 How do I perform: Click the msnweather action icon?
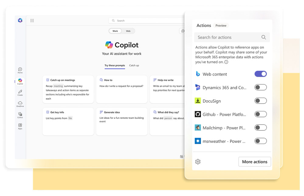coord(198,141)
